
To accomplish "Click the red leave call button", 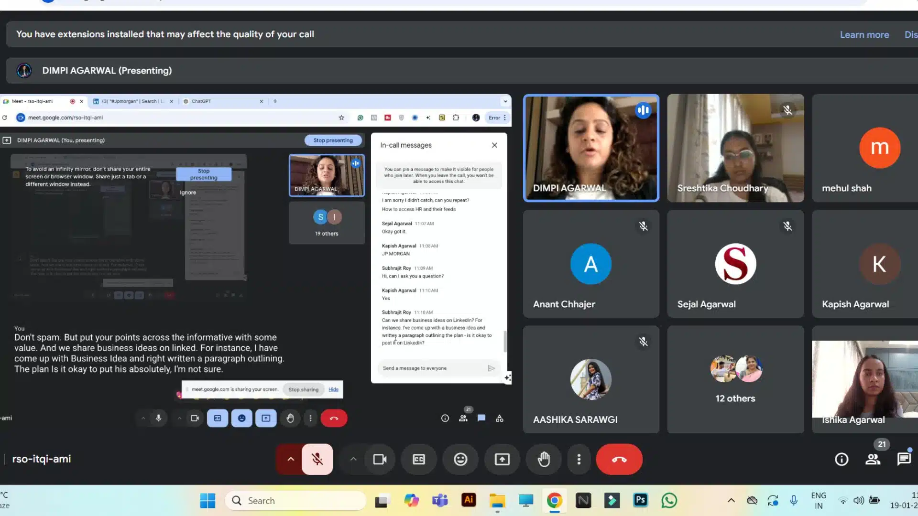I will tap(619, 459).
